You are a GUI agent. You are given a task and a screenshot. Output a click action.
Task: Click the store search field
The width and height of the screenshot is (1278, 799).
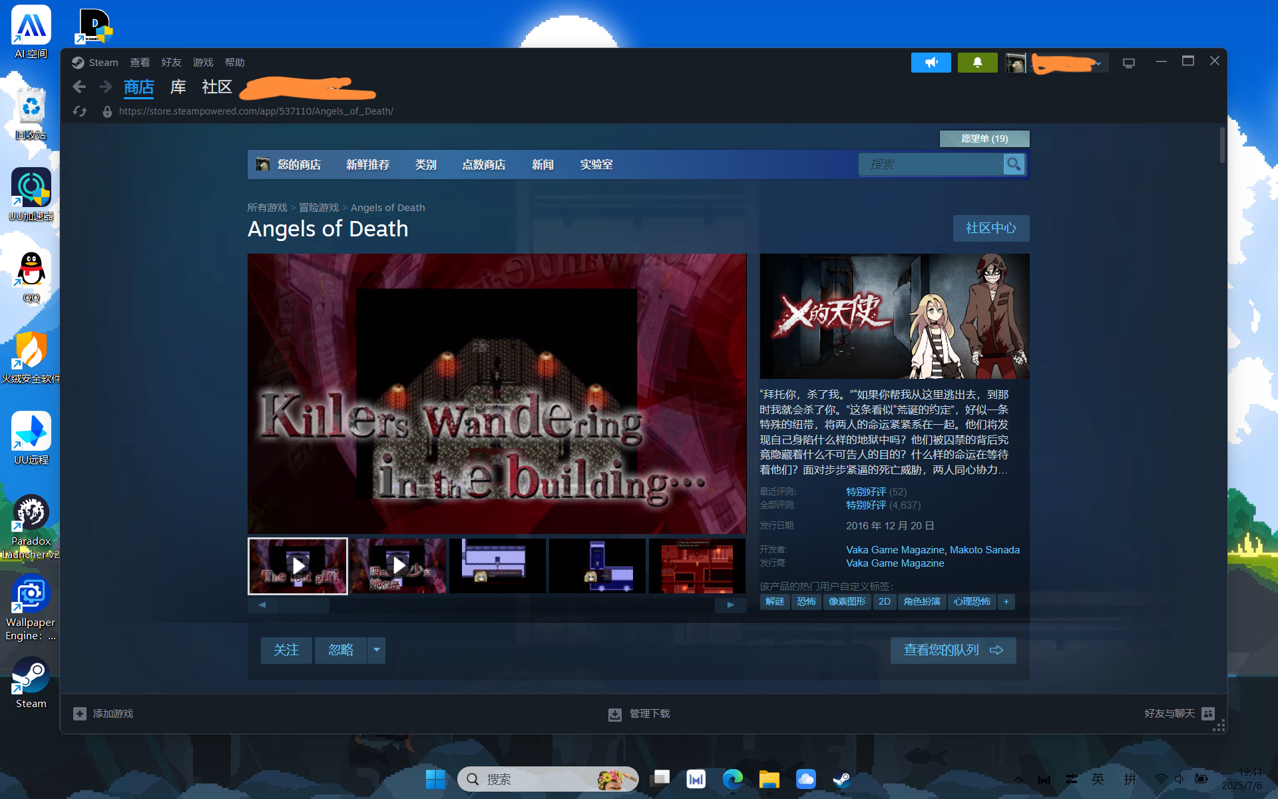(931, 164)
